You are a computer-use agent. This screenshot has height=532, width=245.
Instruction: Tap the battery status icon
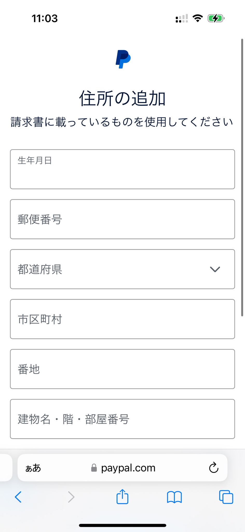tap(216, 18)
